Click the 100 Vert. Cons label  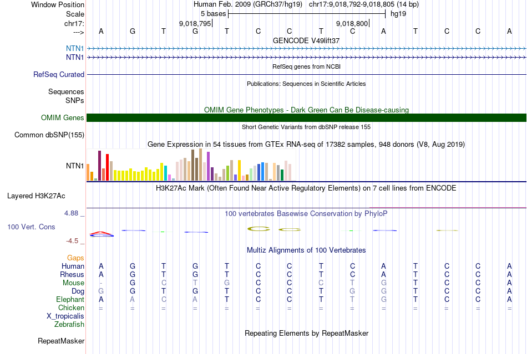click(31, 227)
